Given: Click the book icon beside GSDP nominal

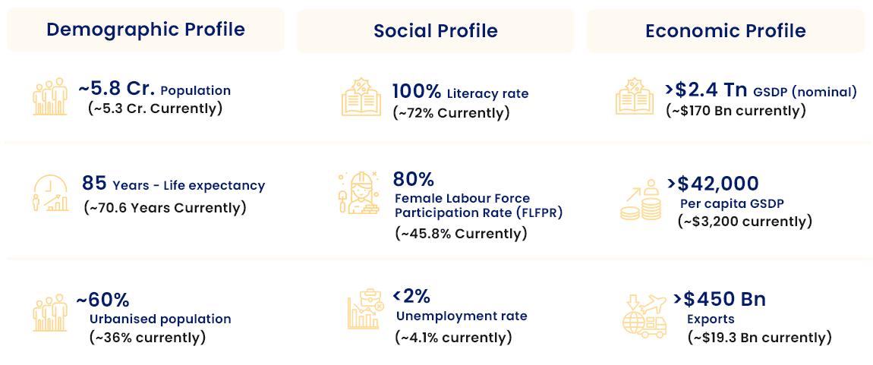Looking at the screenshot, I should [634, 96].
